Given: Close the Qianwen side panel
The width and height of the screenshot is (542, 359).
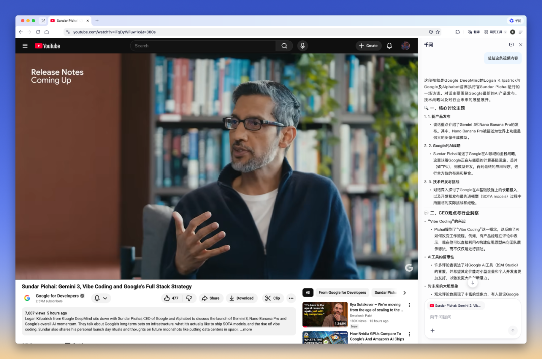Looking at the screenshot, I should (x=521, y=45).
